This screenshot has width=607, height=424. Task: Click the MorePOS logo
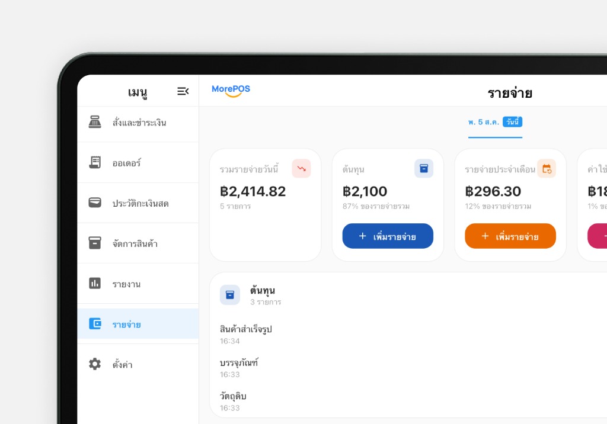(231, 91)
